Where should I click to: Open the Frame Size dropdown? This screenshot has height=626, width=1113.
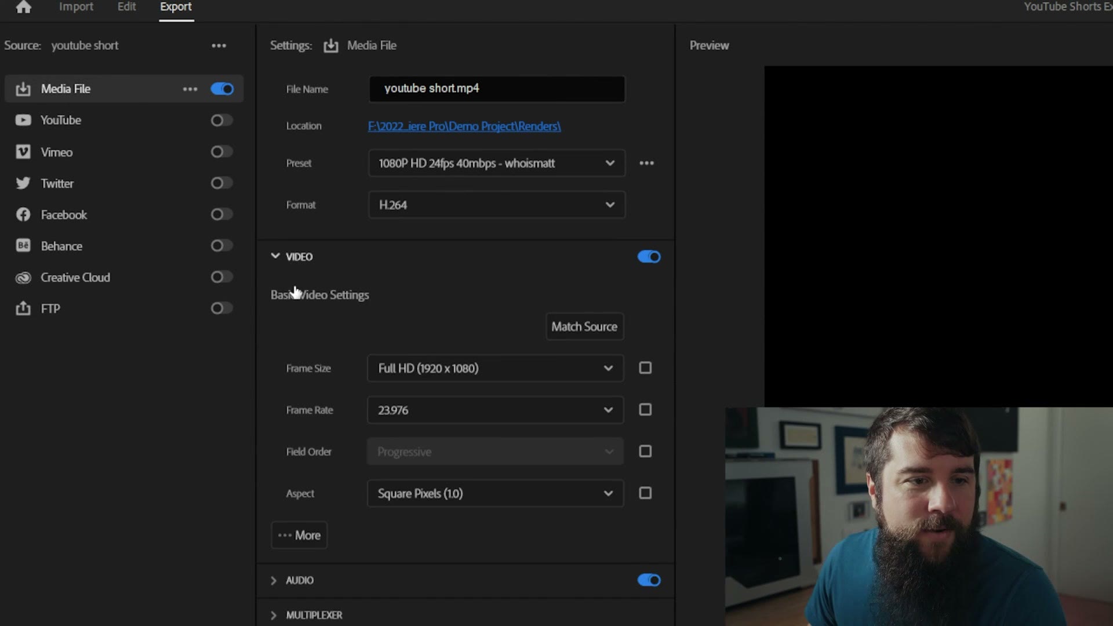click(x=495, y=368)
